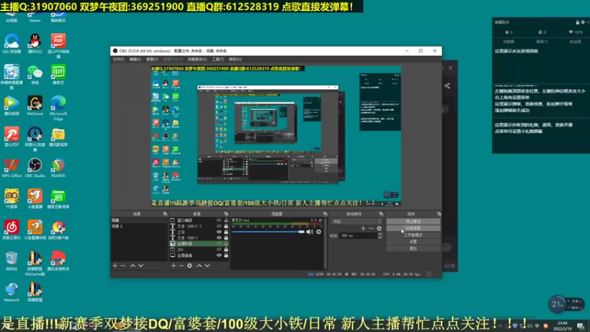Open the Recycle Bin desktop icon

[12, 261]
